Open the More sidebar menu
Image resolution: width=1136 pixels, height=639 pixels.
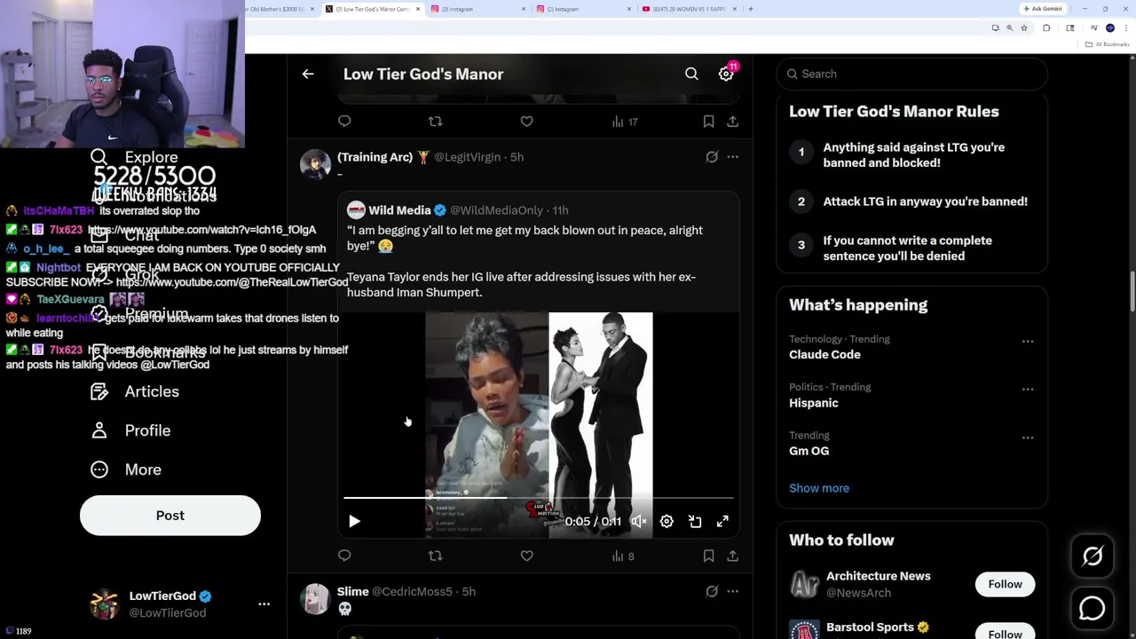point(126,469)
